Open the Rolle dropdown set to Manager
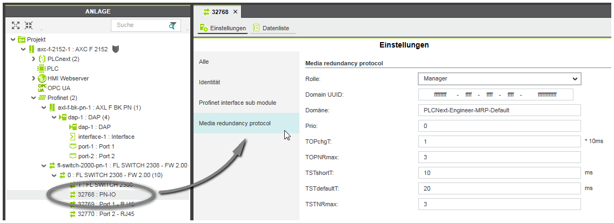 pyautogui.click(x=499, y=79)
